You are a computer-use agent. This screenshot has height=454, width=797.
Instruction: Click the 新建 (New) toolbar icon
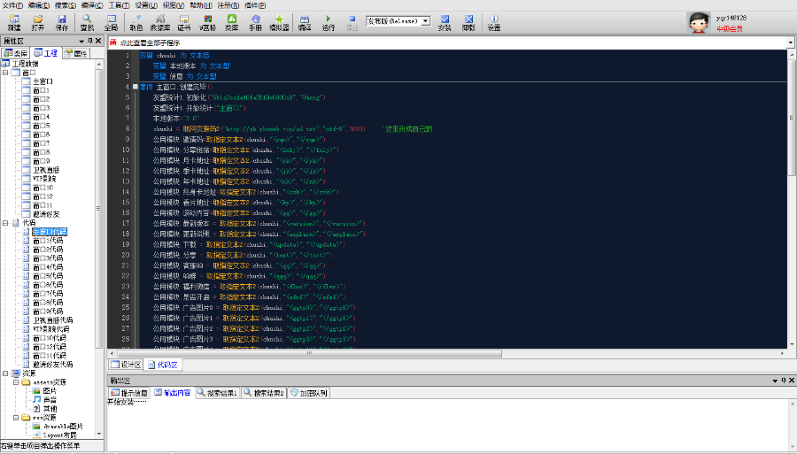[x=13, y=23]
